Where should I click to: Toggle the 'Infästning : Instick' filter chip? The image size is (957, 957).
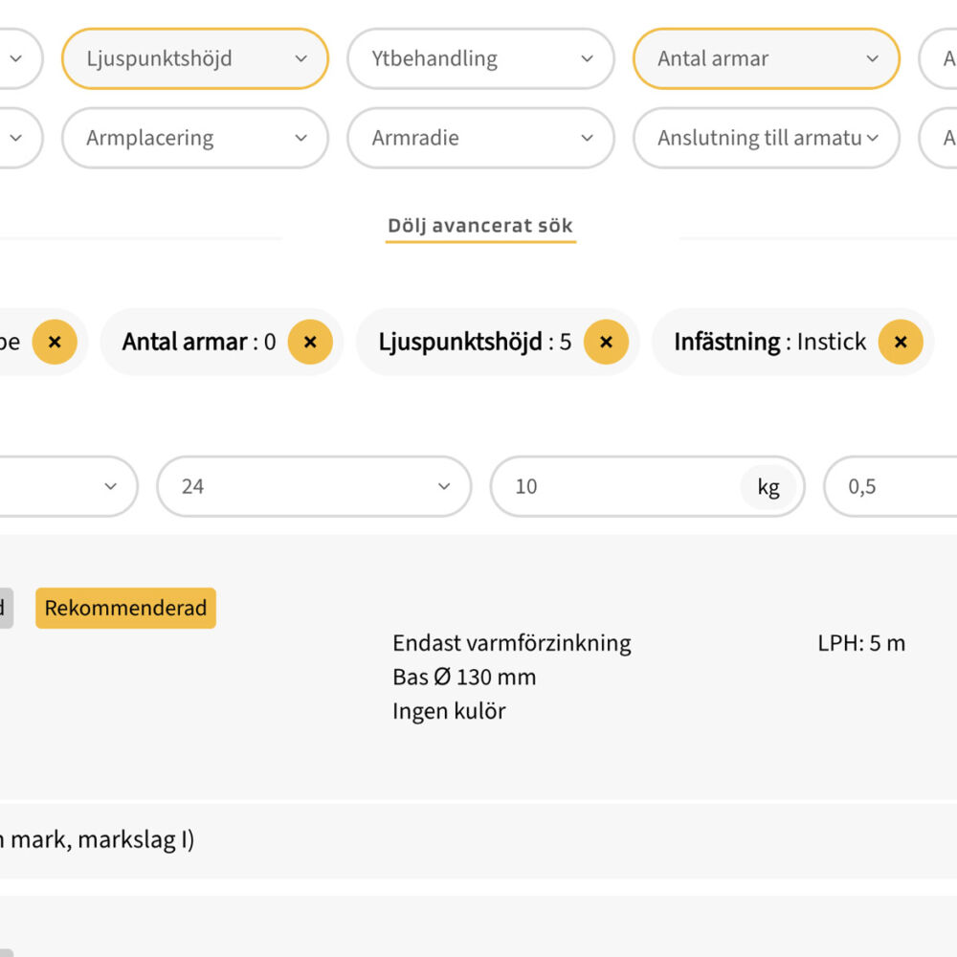pyautogui.click(x=791, y=342)
